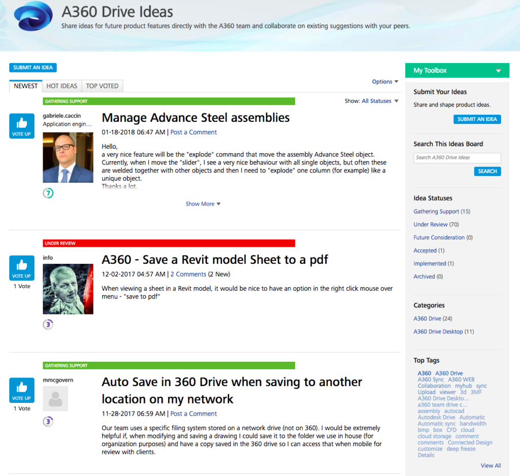The image size is (520, 476).
Task: Open mmcgovern's default avatar placeholder
Action: (x=55, y=398)
